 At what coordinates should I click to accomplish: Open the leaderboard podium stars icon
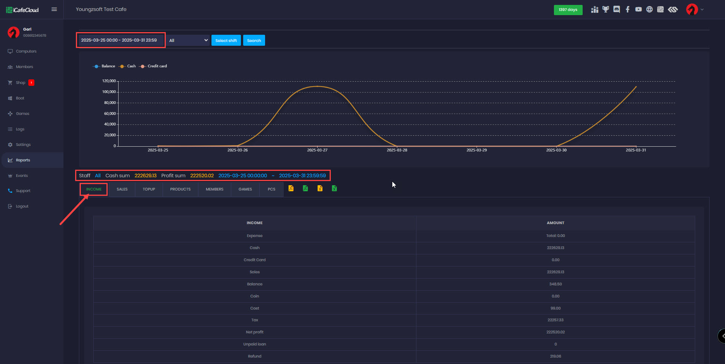click(x=595, y=9)
